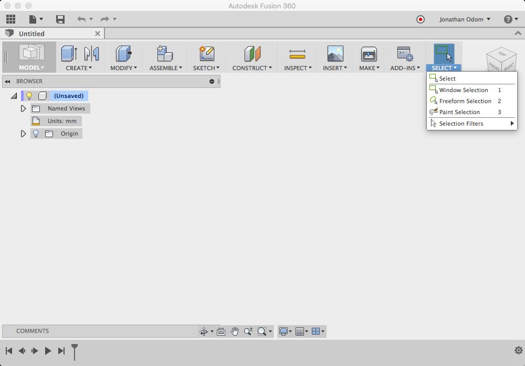Click the Insert image icon
The height and width of the screenshot is (366, 525).
pos(335,53)
